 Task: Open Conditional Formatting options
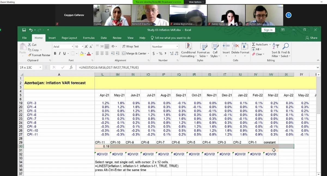pyautogui.click(x=188, y=50)
